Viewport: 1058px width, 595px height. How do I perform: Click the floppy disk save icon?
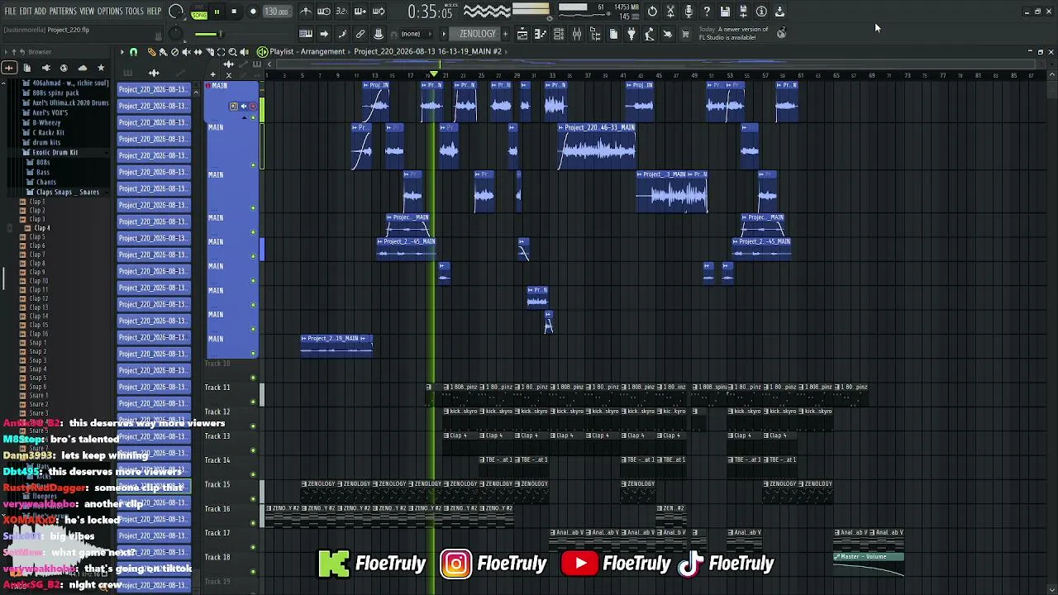[x=725, y=12]
